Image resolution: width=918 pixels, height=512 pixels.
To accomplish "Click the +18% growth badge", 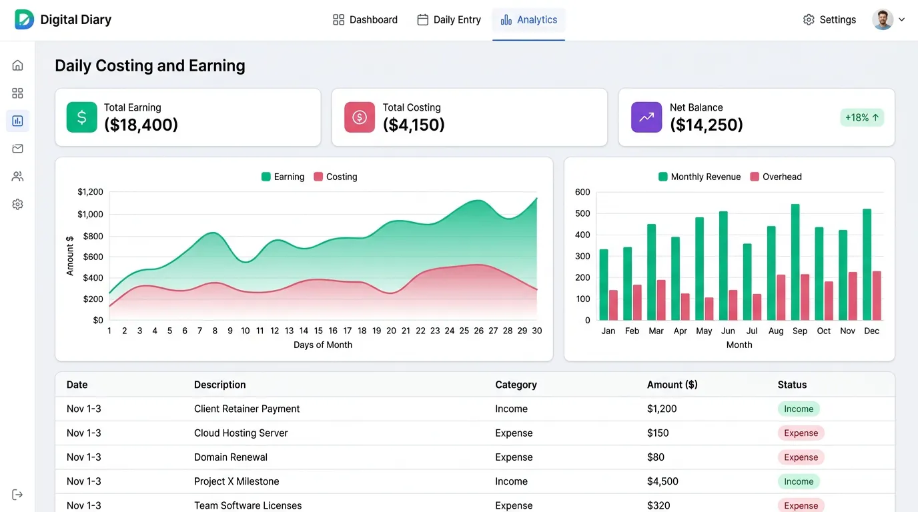I will click(x=862, y=117).
